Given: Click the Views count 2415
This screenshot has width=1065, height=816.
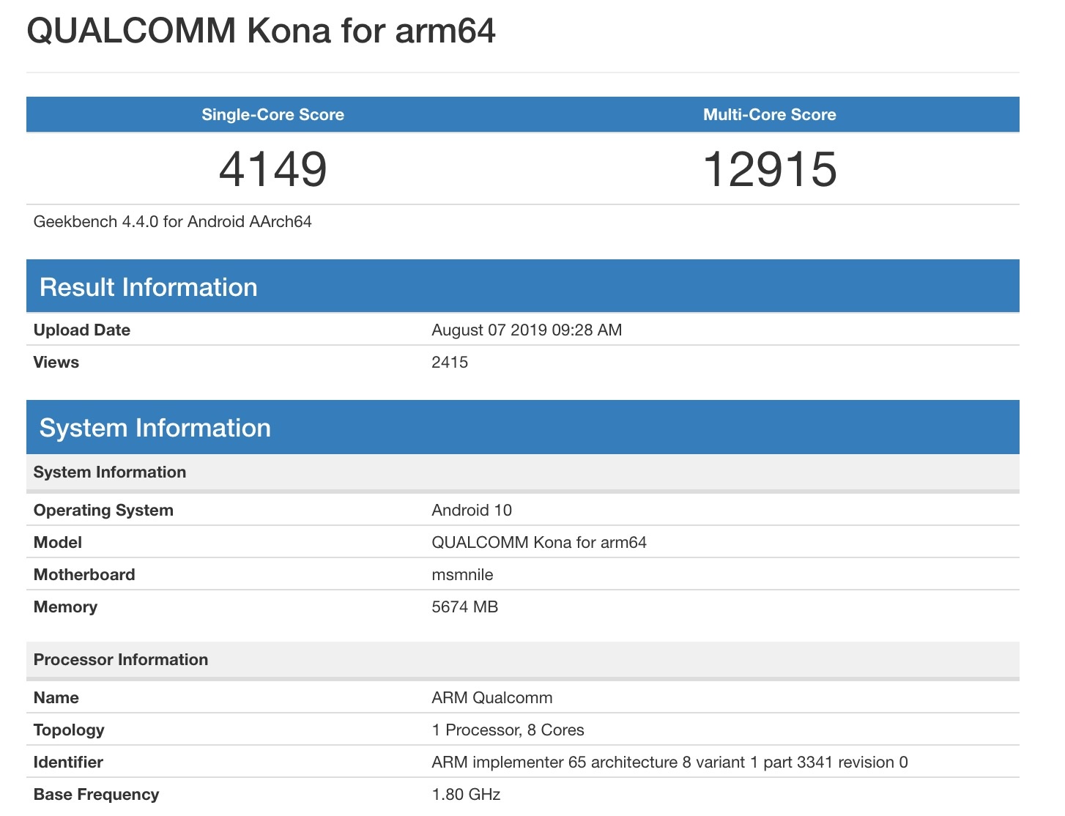Looking at the screenshot, I should [450, 362].
